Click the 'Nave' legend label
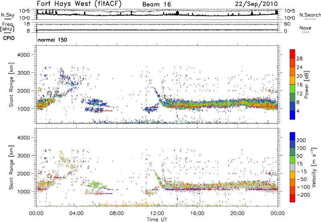 (305, 28)
